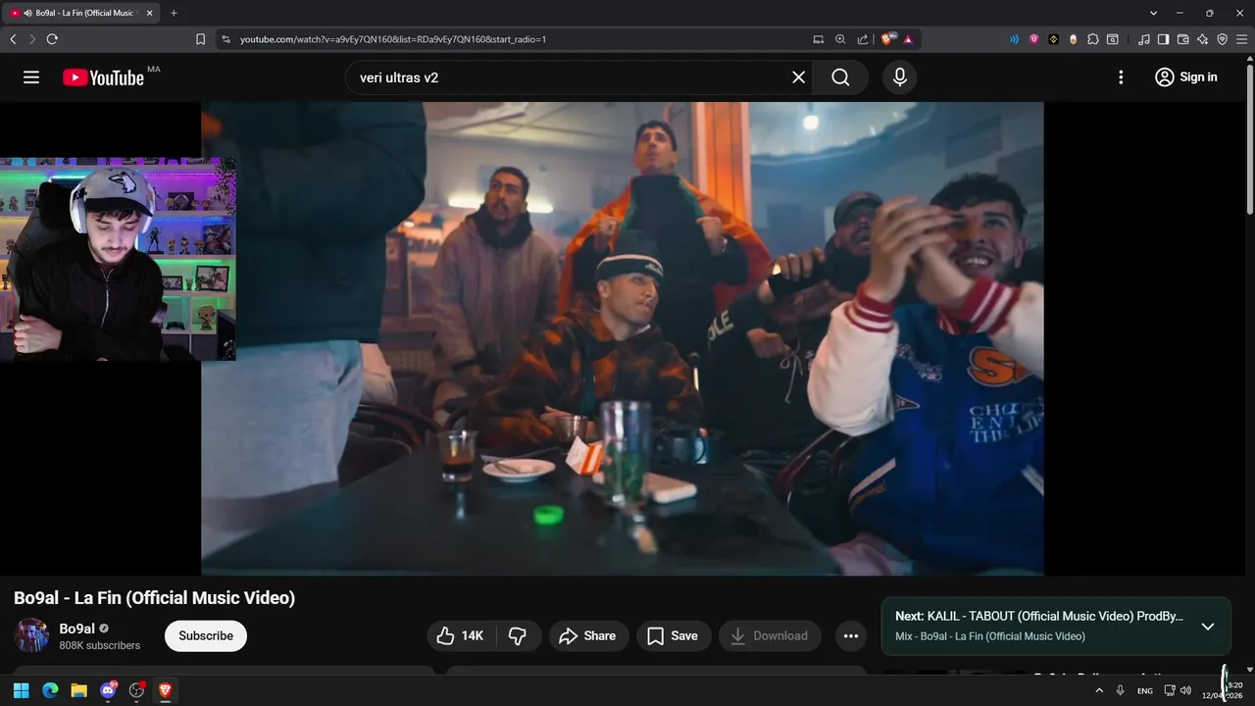The image size is (1255, 706).
Task: Open tab search dropdown arrow
Action: [1153, 13]
